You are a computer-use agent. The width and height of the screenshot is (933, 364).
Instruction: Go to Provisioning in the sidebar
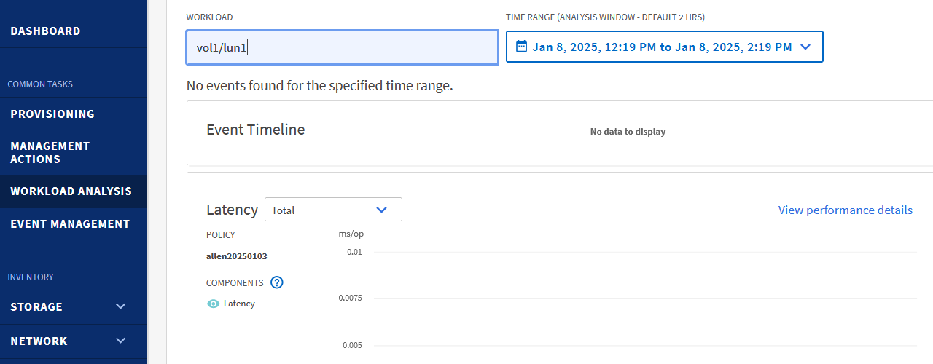[52, 114]
